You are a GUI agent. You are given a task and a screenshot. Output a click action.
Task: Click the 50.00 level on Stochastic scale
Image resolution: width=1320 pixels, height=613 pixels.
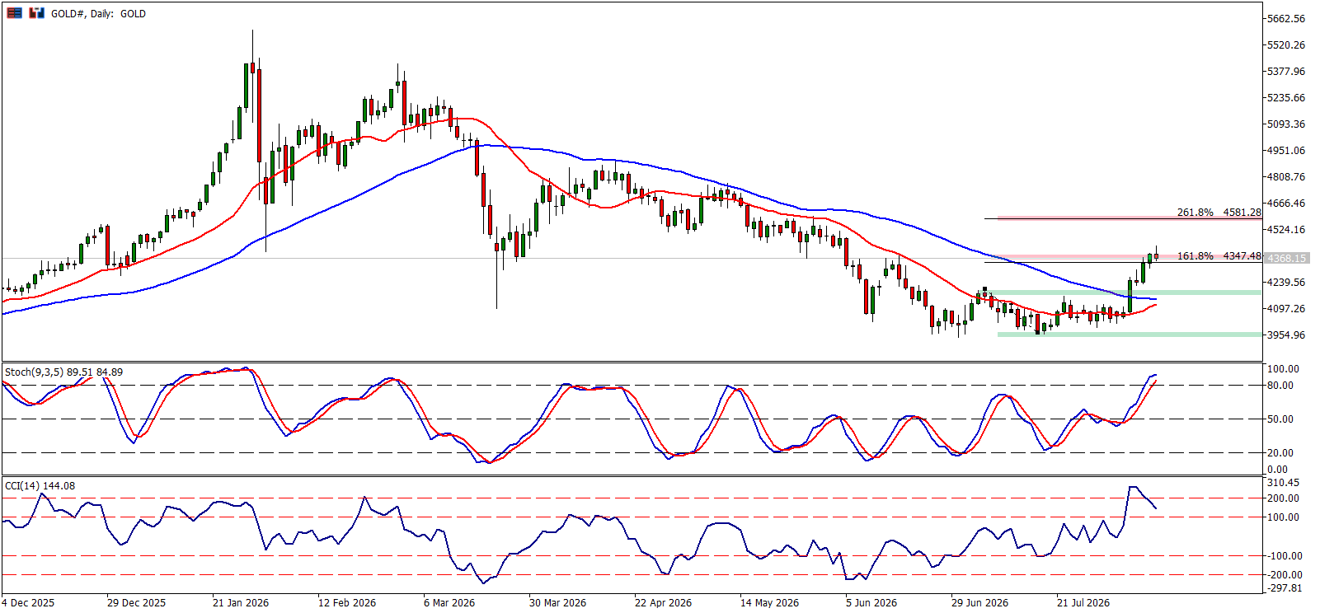coord(1280,419)
